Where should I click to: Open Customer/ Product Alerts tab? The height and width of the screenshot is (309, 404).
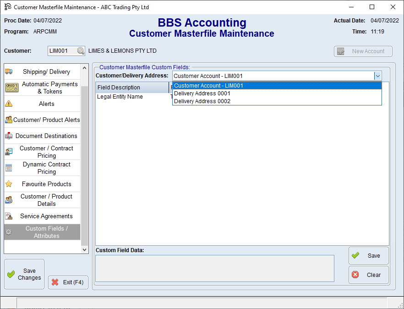click(46, 120)
